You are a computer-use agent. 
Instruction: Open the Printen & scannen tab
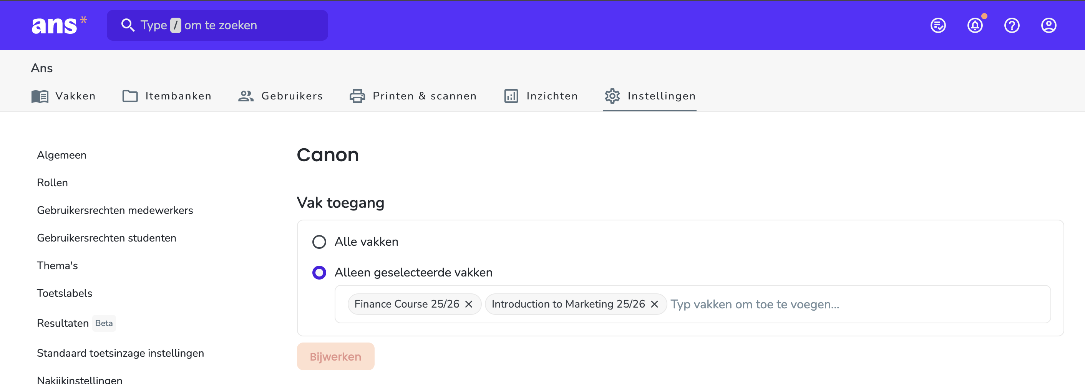[x=413, y=96]
